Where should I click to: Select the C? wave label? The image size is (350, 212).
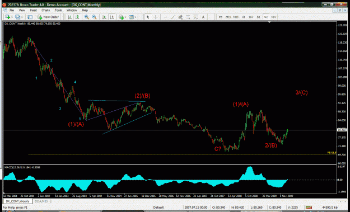(x=218, y=149)
